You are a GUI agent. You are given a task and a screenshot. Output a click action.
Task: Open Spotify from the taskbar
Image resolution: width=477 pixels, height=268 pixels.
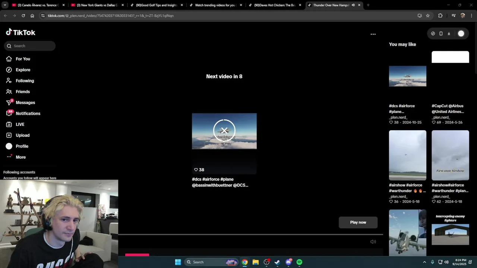[299, 262]
